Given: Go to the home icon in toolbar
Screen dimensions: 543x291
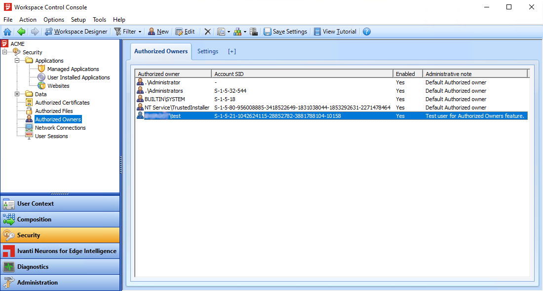Looking at the screenshot, I should pyautogui.click(x=7, y=32).
